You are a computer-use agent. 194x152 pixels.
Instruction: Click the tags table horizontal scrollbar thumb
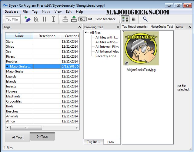26,128
